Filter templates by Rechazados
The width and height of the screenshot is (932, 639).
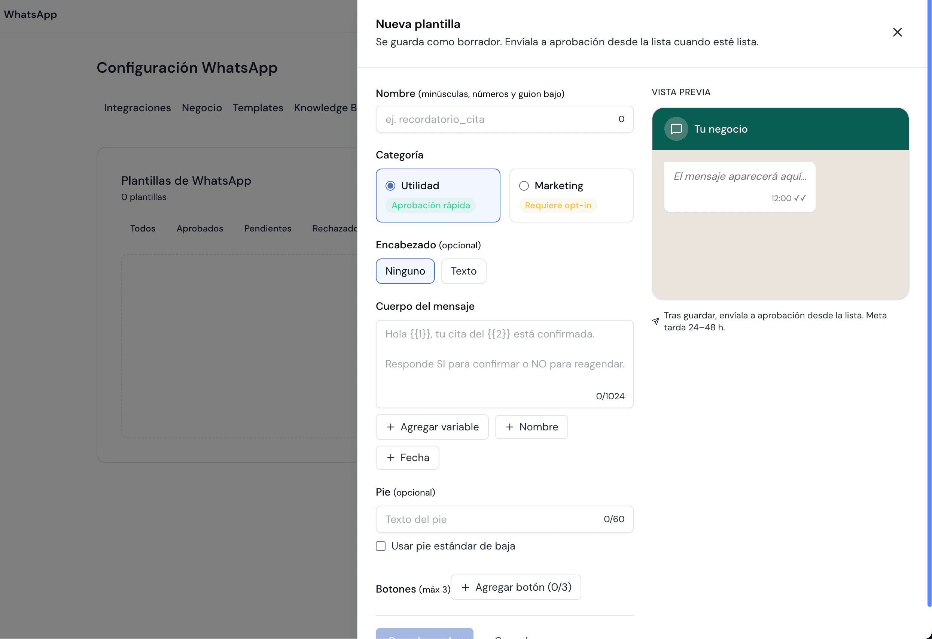click(335, 228)
